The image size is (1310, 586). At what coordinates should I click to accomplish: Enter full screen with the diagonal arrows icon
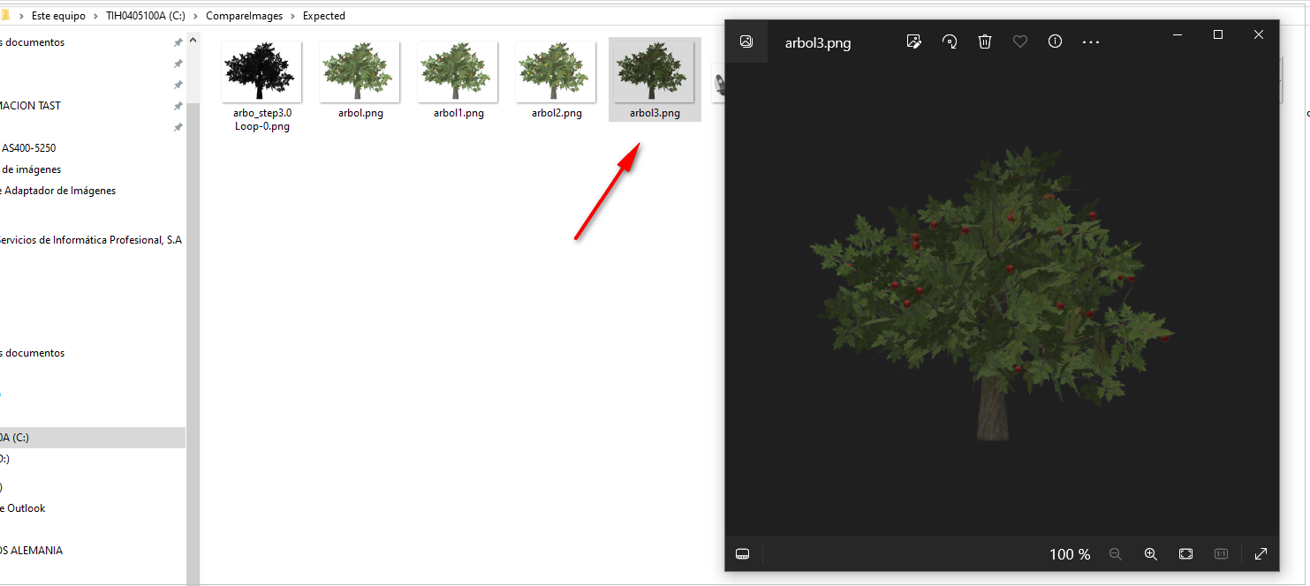click(x=1261, y=554)
